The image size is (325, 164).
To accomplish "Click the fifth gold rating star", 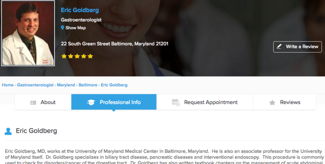I will click(90, 56).
